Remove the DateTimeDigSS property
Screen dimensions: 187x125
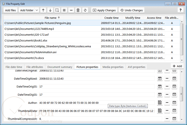coord(167,94)
